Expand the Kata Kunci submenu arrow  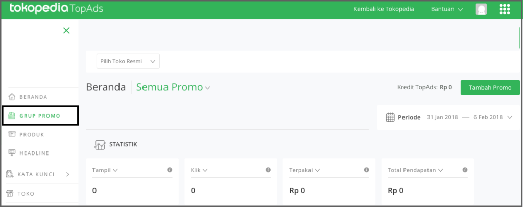tap(68, 174)
